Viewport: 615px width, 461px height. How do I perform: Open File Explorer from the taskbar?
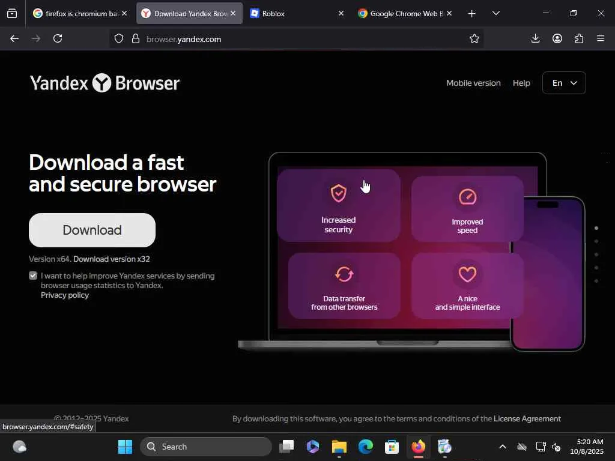(339, 447)
